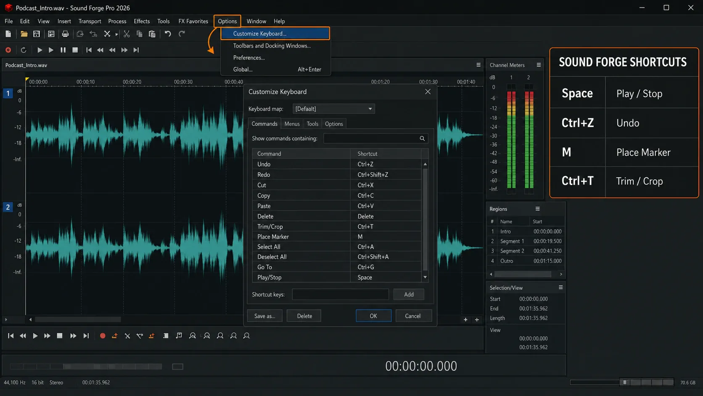Open the FX Favorites menu

193,21
